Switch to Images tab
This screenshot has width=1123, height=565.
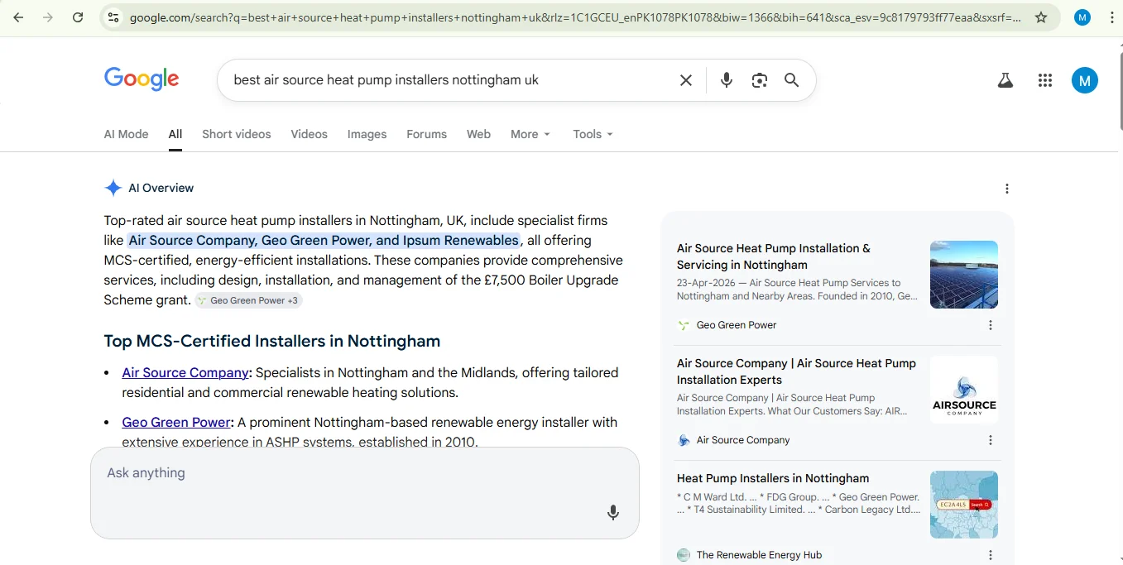click(x=367, y=134)
